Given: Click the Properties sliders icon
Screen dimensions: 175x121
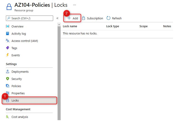Looking at the screenshot, I should point(8,93).
